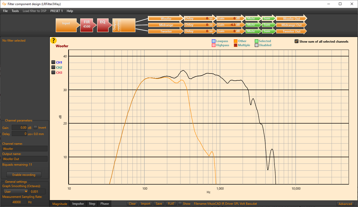Click the Tweeter Out output block
The image size is (358, 207).
pos(292,31)
